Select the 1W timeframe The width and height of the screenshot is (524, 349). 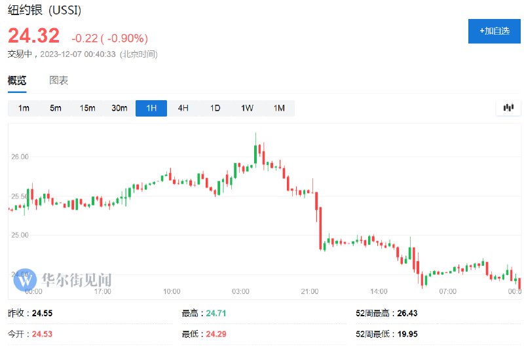point(247,108)
